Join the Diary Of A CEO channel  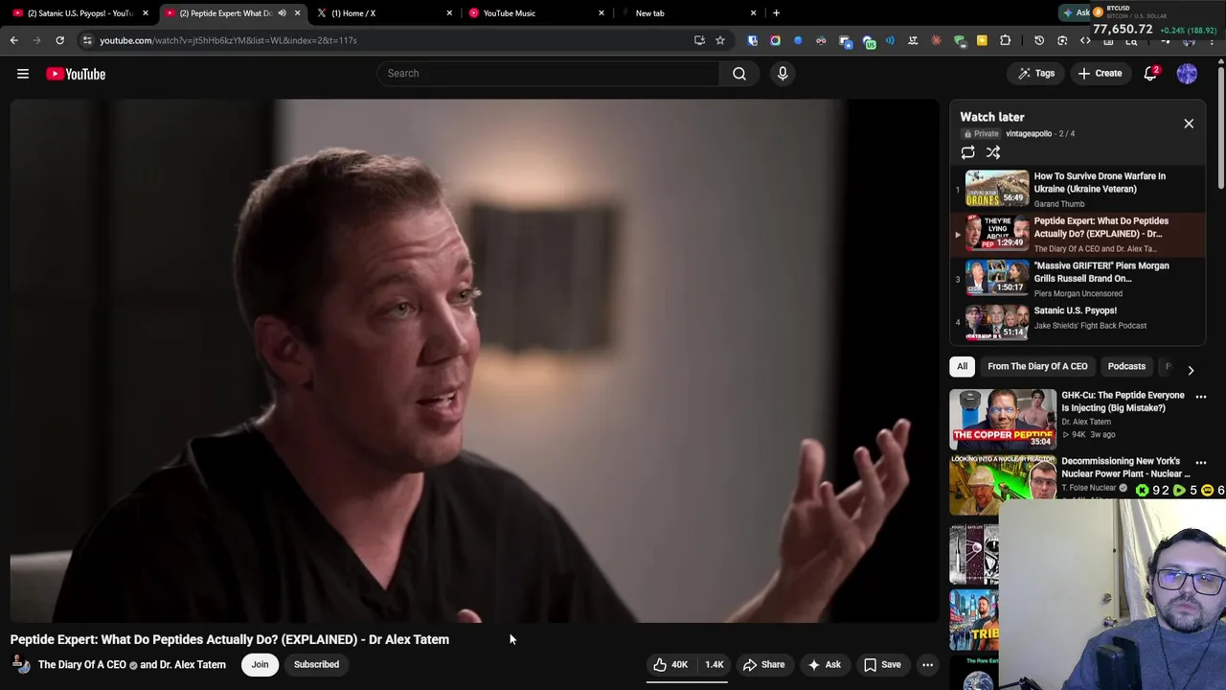point(260,665)
